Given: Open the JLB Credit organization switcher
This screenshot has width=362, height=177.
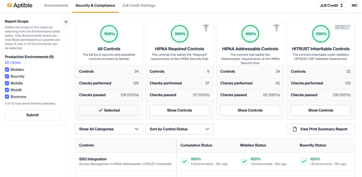Looking at the screenshot, I should 332,6.
